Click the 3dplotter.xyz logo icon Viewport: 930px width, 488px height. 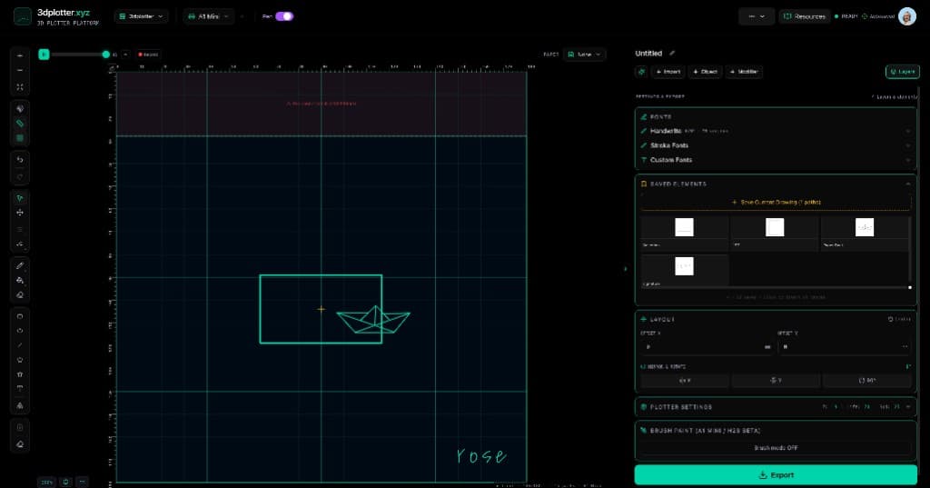coord(22,16)
